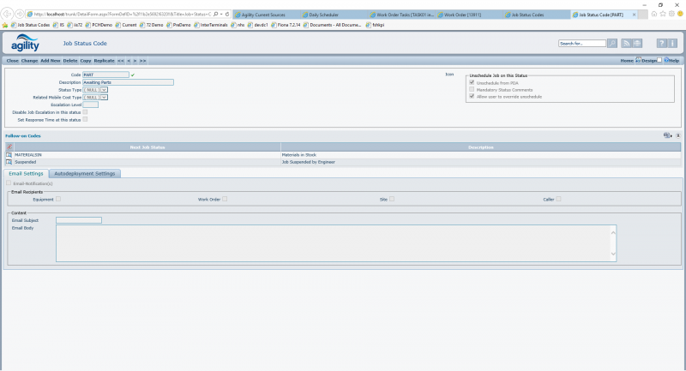Tick the Work Order email recipient checkbox
Viewport: 686px width, 371px height.
(225, 199)
